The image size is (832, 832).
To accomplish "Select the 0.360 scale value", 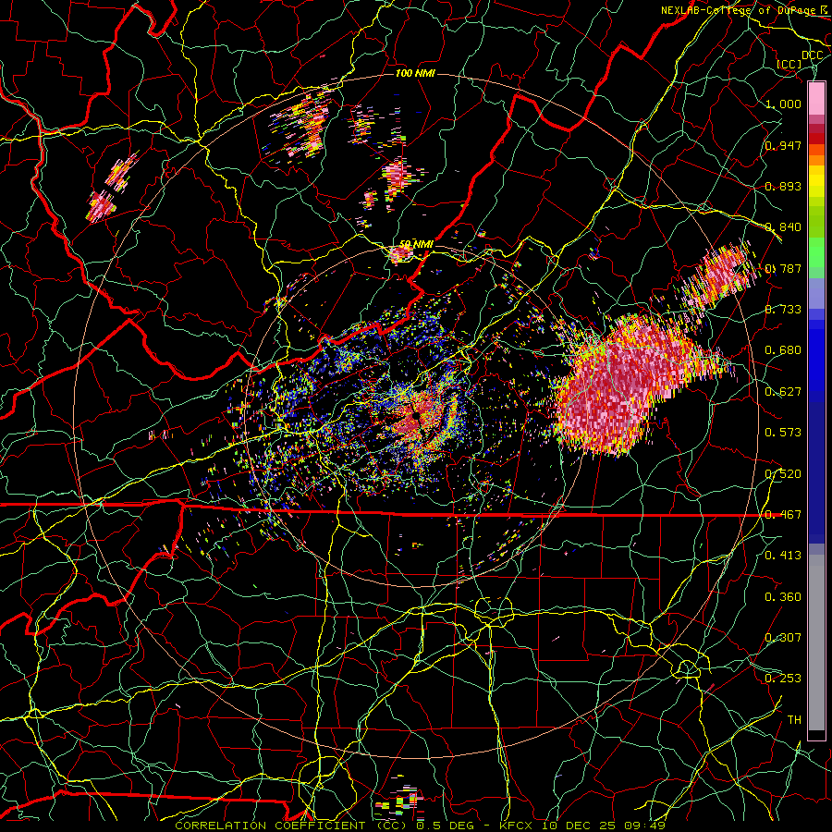I will 783,597.
